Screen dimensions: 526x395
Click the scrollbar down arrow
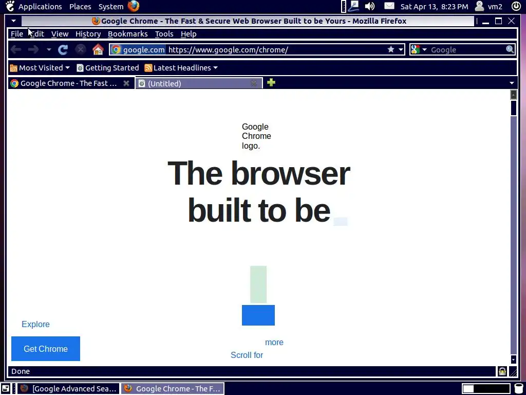pyautogui.click(x=513, y=360)
